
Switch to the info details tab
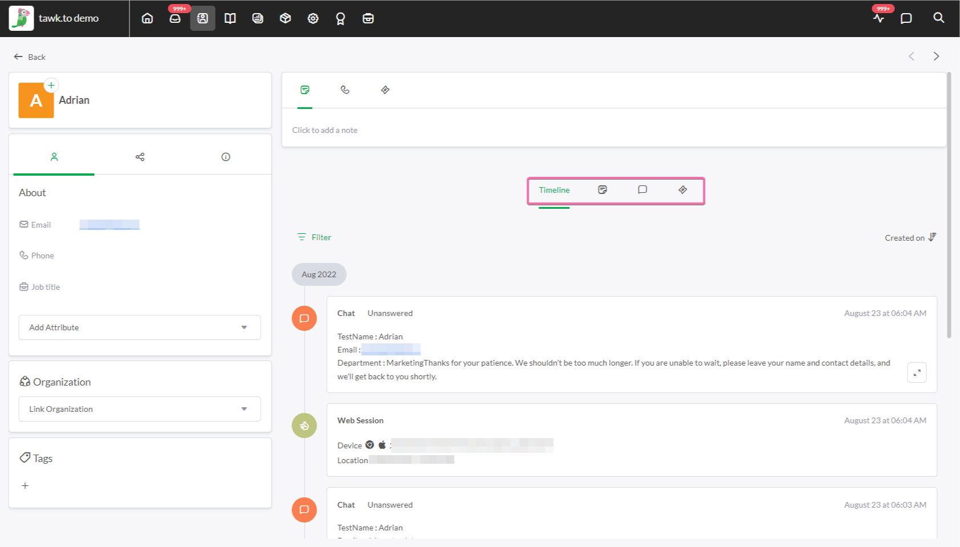point(226,157)
